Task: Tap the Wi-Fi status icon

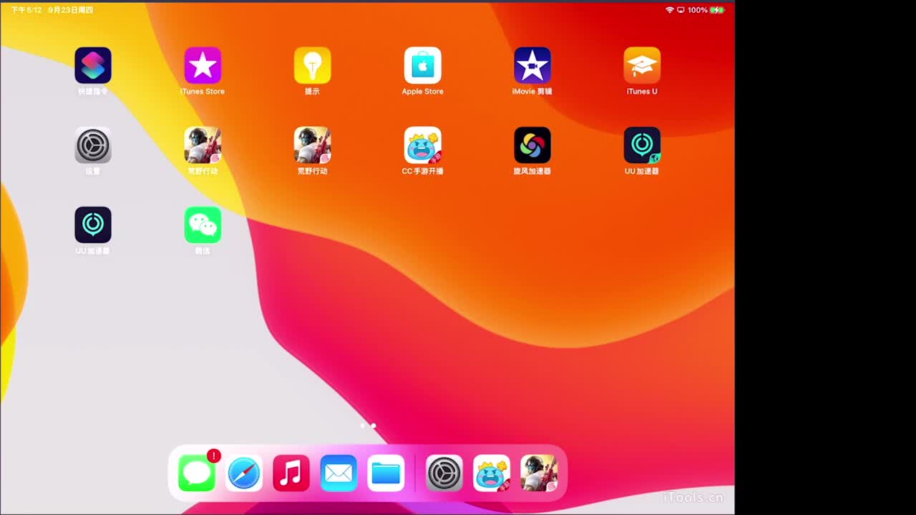Action: 670,10
